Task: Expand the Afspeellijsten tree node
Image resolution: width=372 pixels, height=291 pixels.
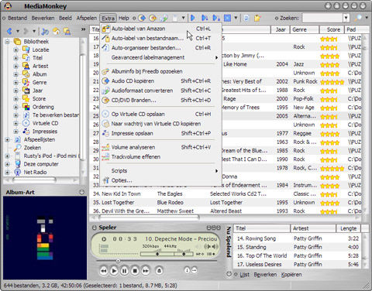Action: [7, 139]
